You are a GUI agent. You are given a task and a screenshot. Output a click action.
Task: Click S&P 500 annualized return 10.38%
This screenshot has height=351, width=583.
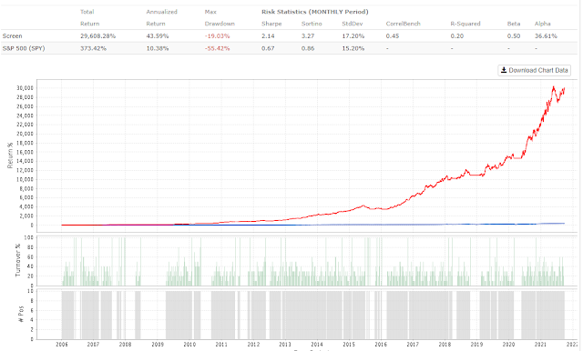pyautogui.click(x=158, y=48)
